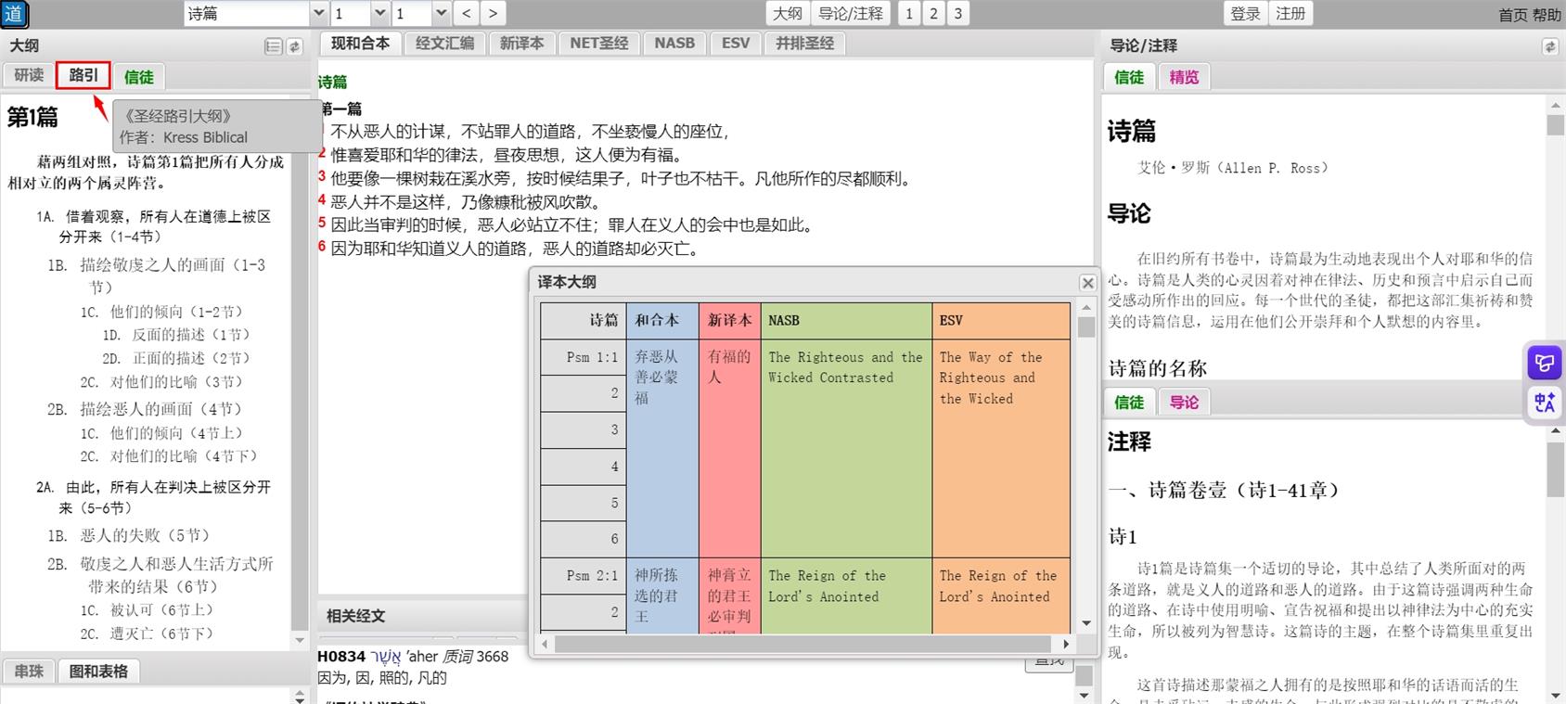This screenshot has width=1566, height=704.
Task: Click the orange ESV column header
Action: [1001, 321]
